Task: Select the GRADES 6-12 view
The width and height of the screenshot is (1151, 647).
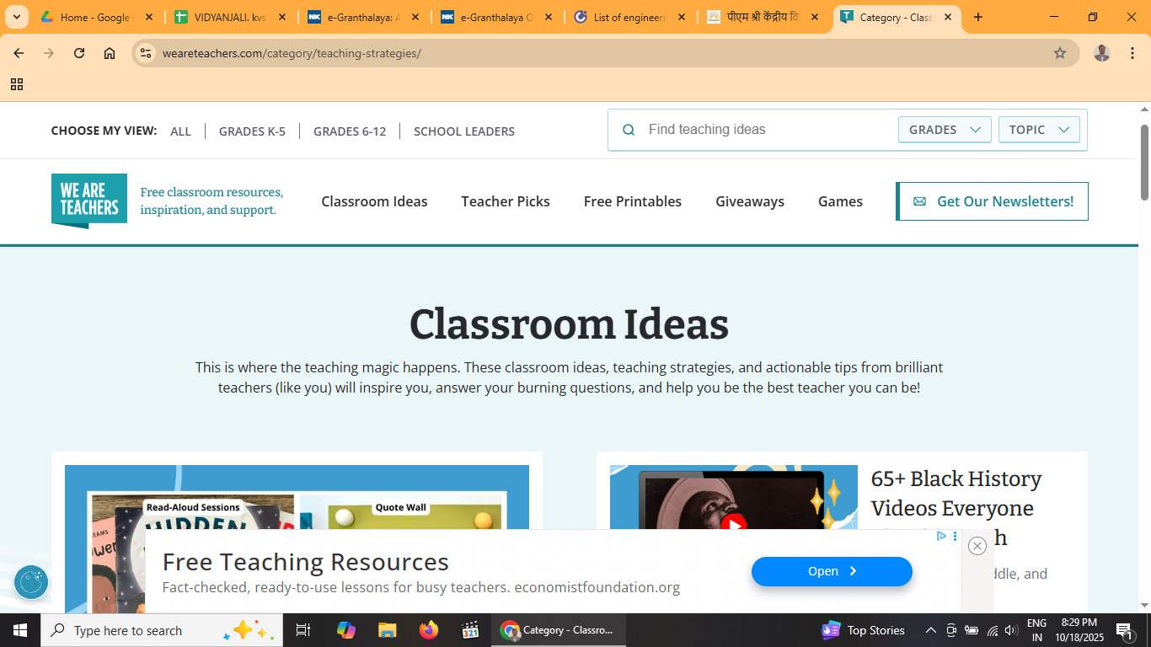Action: [x=350, y=131]
